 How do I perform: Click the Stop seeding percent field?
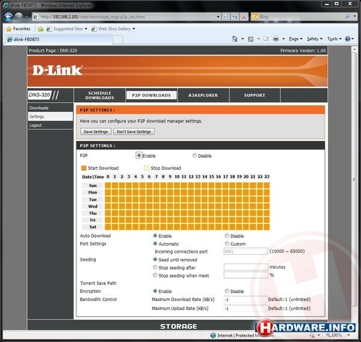(x=245, y=275)
